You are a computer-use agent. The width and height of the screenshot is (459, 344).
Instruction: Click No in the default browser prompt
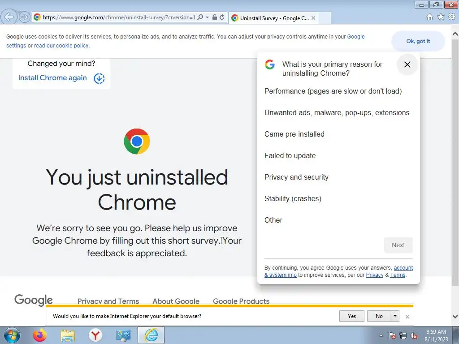[379, 316]
